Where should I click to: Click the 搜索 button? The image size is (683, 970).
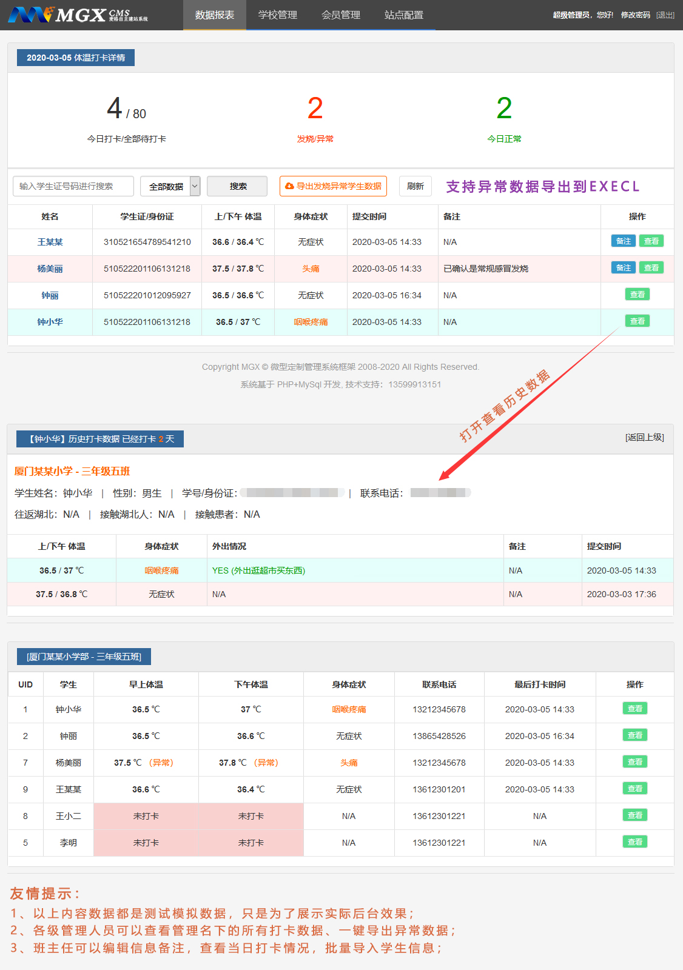[x=237, y=186]
